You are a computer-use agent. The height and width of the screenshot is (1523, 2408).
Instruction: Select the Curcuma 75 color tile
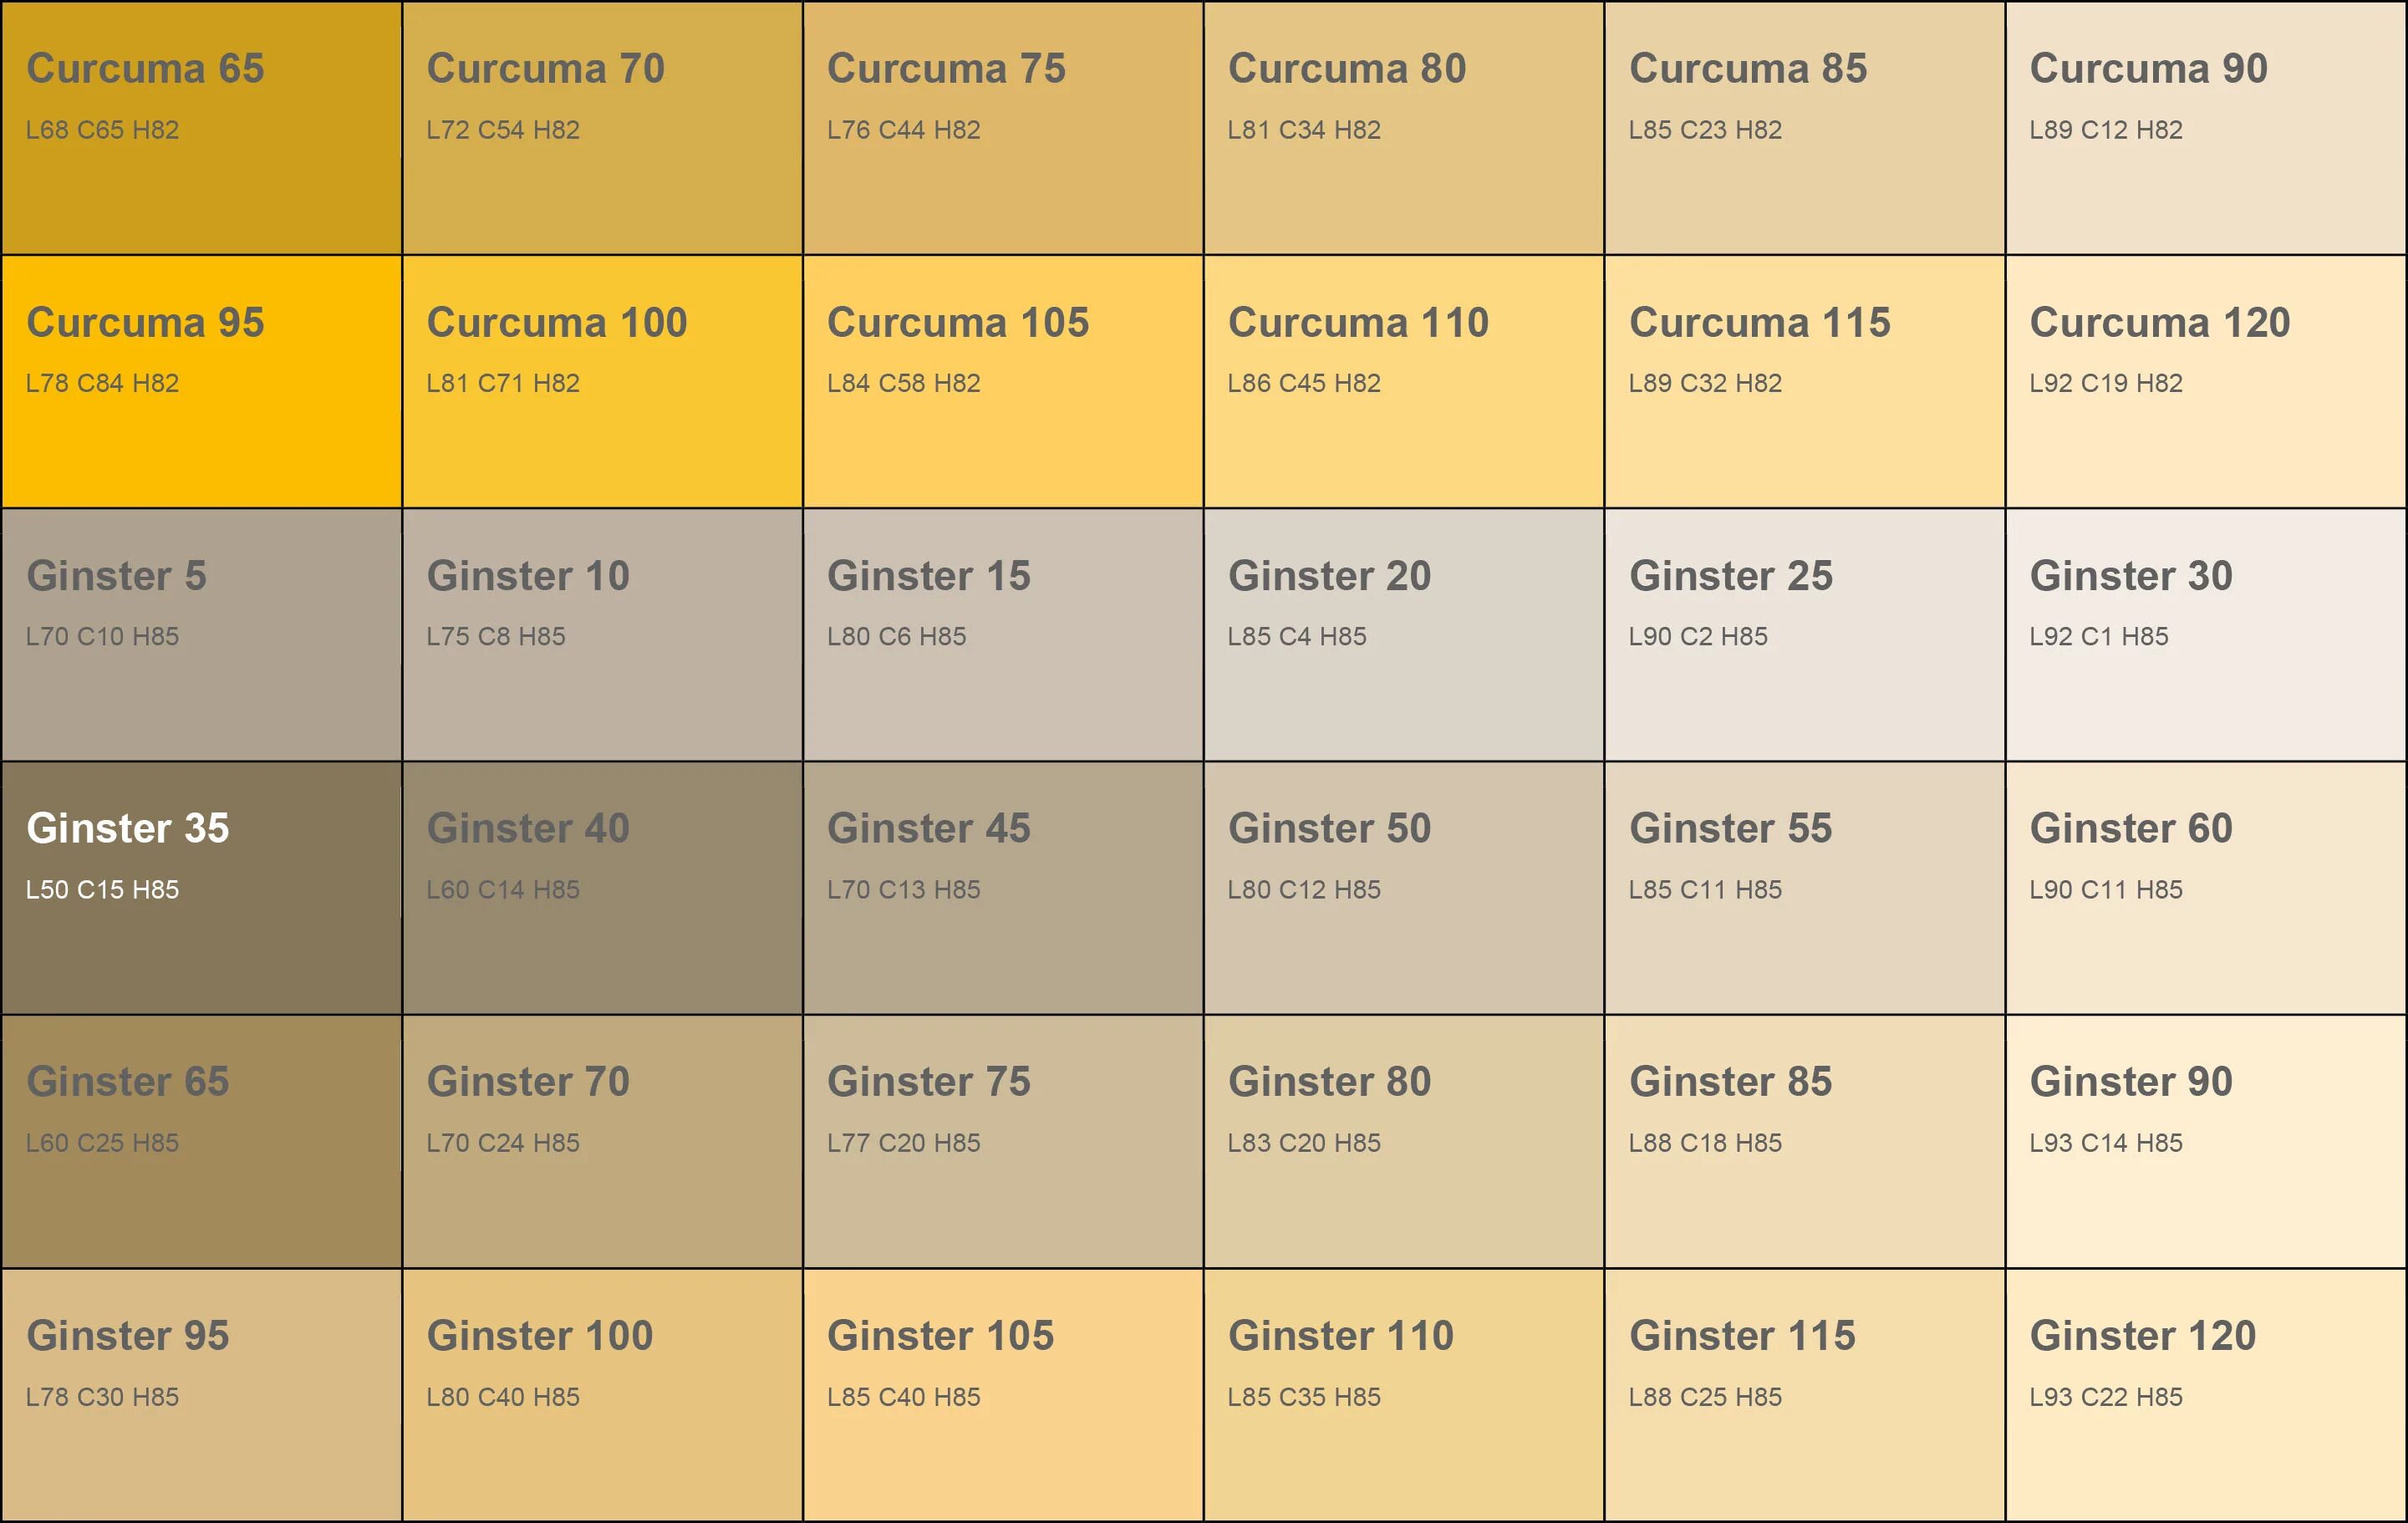coord(1003,127)
